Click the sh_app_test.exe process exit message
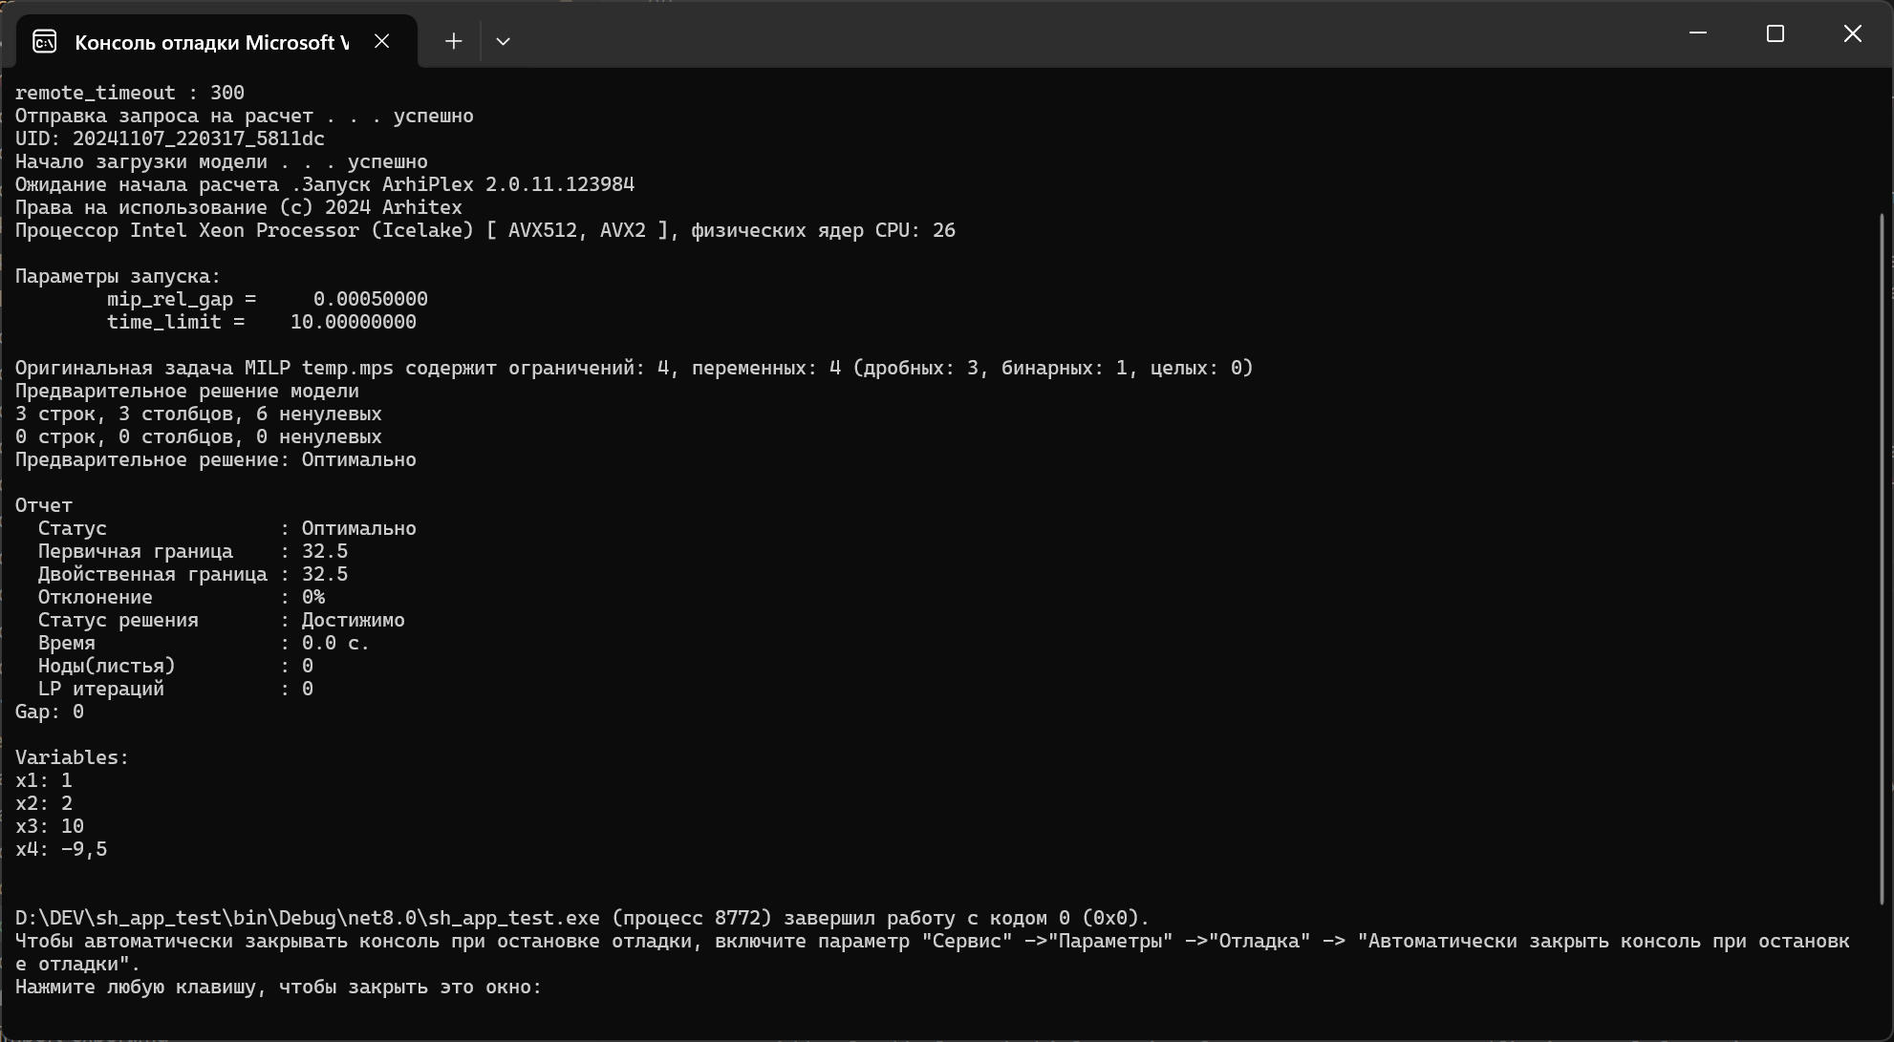1894x1042 pixels. [x=583, y=918]
